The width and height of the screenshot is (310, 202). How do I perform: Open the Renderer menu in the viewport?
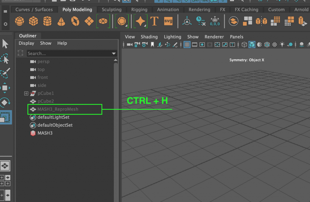click(x=214, y=37)
